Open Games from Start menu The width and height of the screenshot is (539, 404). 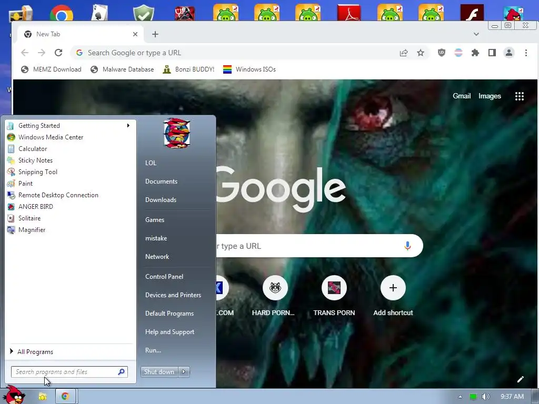click(x=155, y=220)
